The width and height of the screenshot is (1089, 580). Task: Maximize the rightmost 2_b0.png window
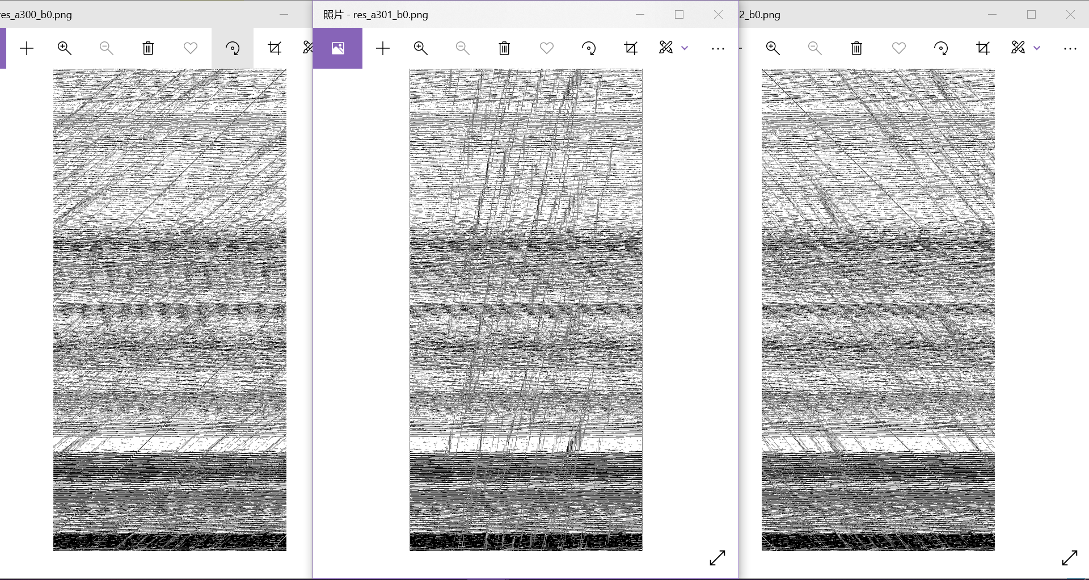1032,15
